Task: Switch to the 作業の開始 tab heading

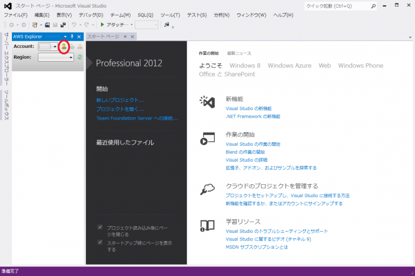Action: (209, 53)
